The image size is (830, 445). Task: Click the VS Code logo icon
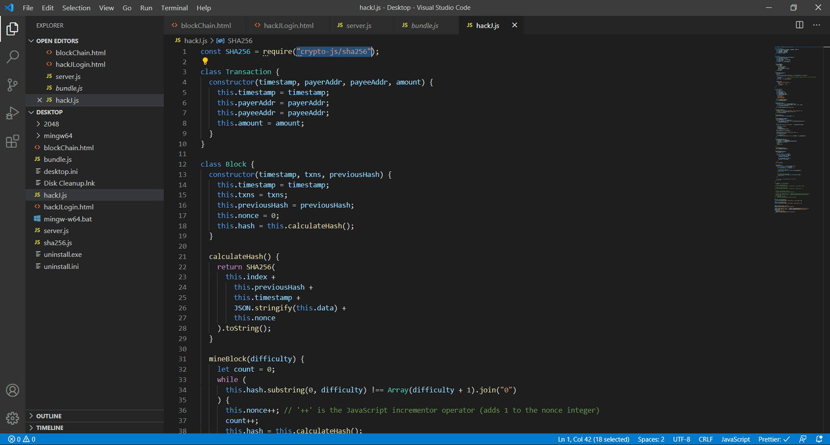pos(9,7)
